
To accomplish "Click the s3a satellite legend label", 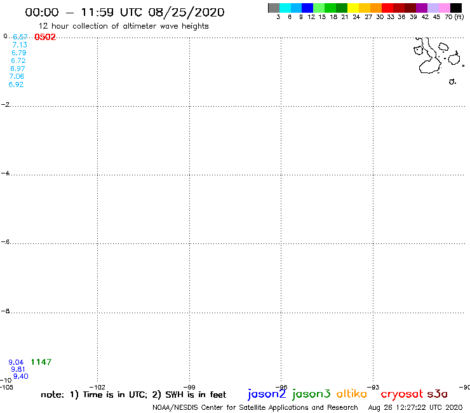I will click(438, 394).
